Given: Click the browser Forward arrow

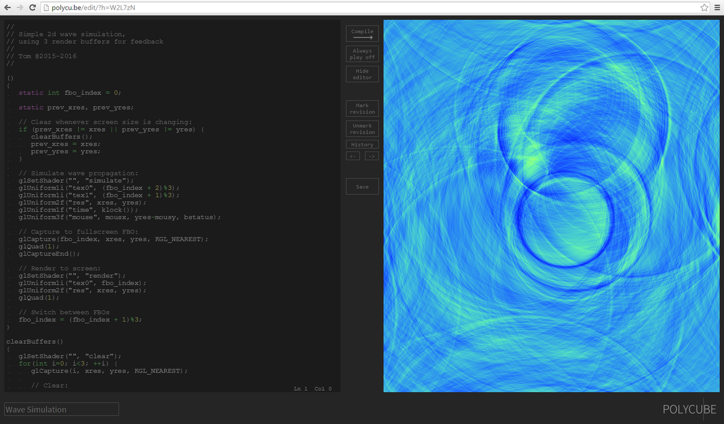Looking at the screenshot, I should pyautogui.click(x=19, y=7).
